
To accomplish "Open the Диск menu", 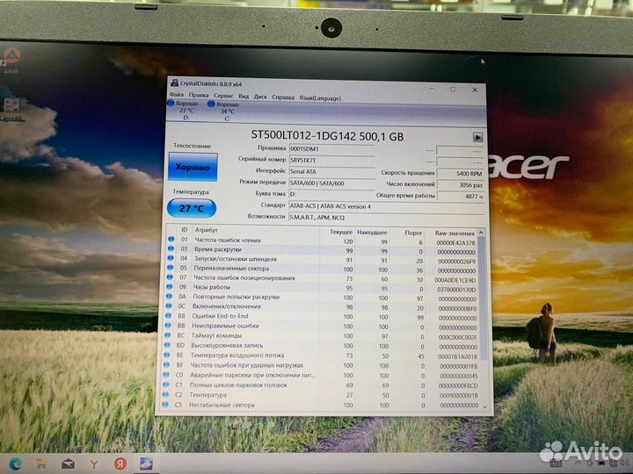I will click(x=260, y=97).
